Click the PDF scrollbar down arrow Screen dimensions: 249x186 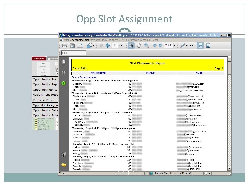point(229,169)
